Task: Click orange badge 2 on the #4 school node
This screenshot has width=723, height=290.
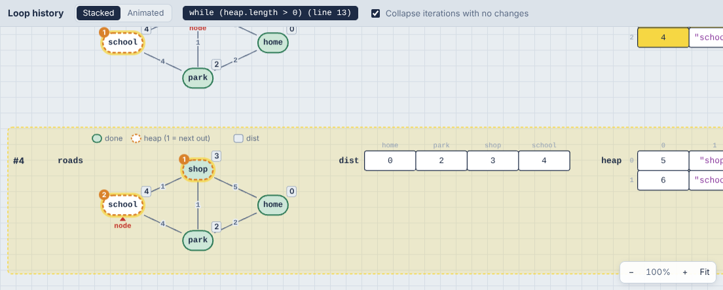Action: 104,195
